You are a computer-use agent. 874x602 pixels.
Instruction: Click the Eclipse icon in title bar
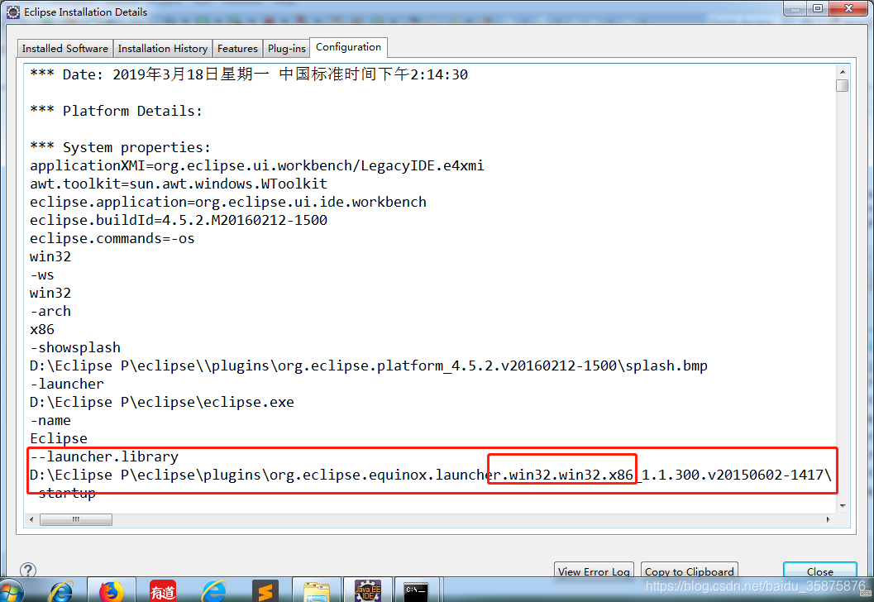[13, 12]
